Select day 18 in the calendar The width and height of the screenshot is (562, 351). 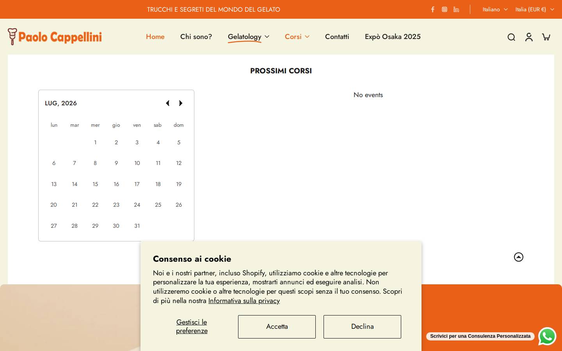158,184
